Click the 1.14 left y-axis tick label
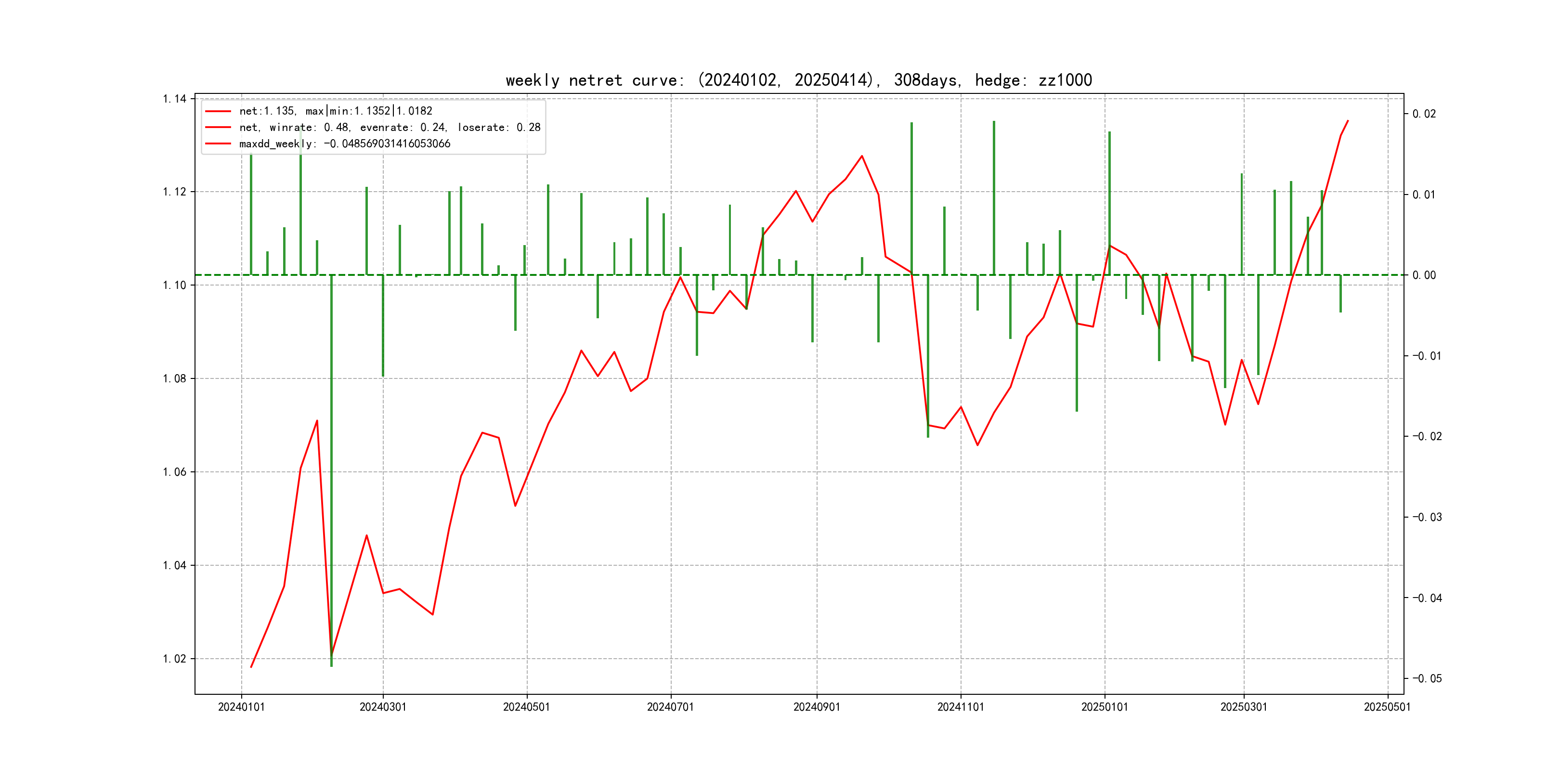 [174, 99]
